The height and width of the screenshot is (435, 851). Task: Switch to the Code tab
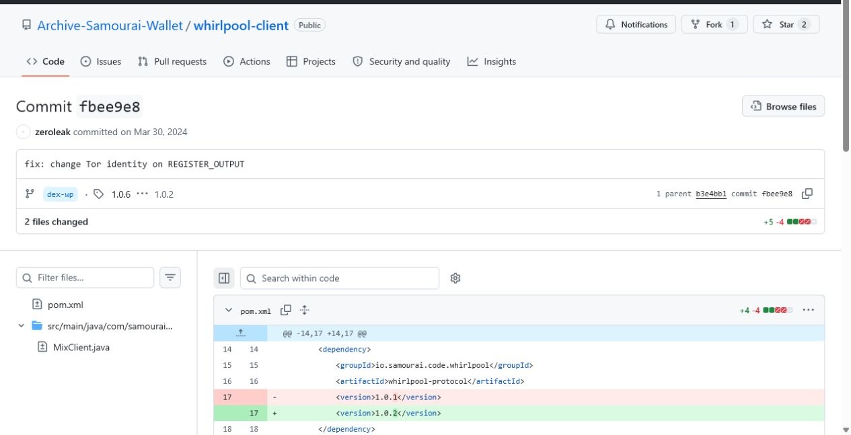(46, 61)
